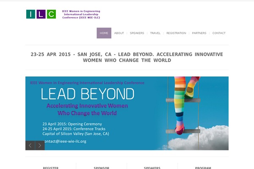Click '23 April 2015: Opening Ceremony' text
The width and height of the screenshot is (254, 169).
point(72,124)
